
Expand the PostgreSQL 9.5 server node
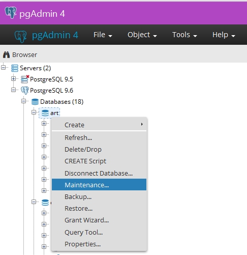tap(13, 79)
